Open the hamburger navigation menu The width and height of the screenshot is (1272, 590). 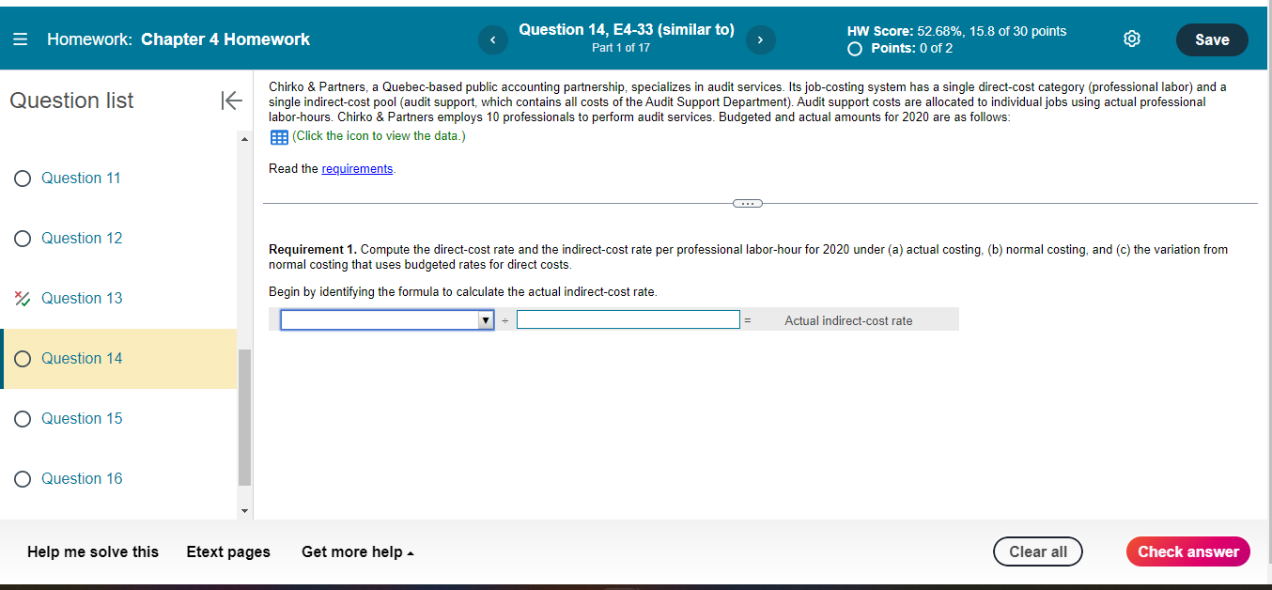(20, 39)
